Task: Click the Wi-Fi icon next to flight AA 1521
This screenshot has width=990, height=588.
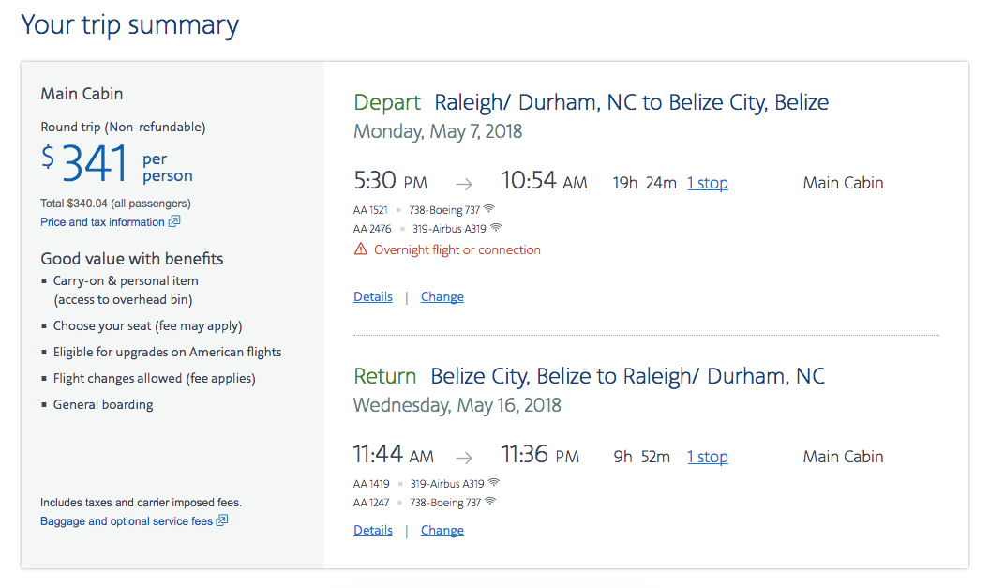Action: 489,208
